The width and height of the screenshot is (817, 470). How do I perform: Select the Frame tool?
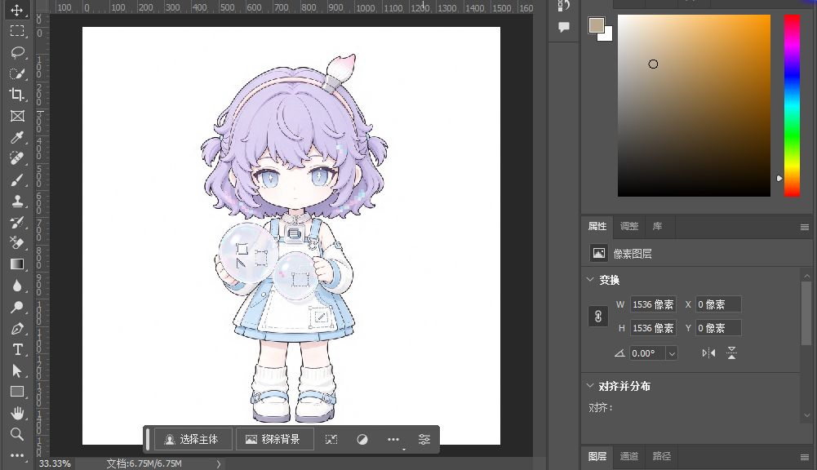click(16, 116)
